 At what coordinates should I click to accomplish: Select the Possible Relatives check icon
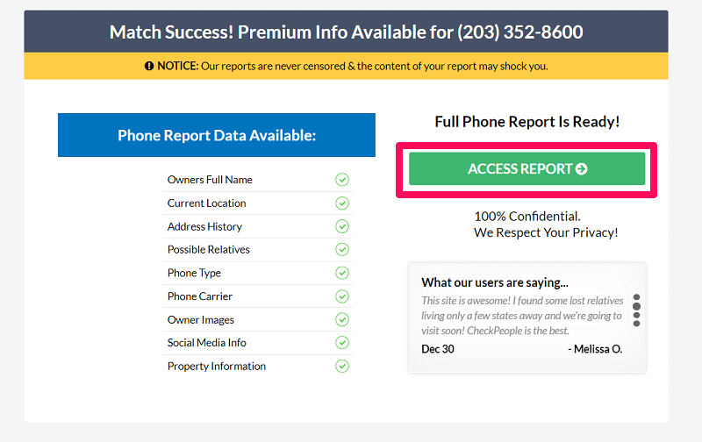coord(342,250)
